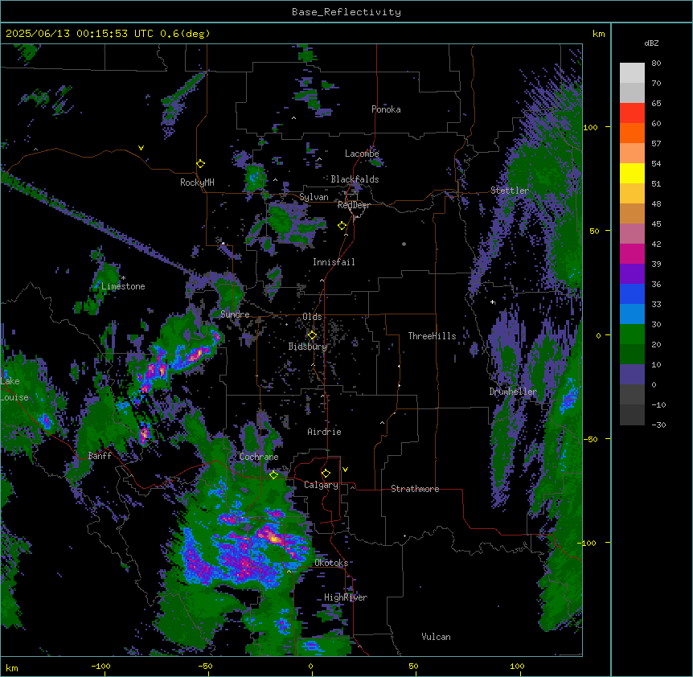The image size is (693, 677).
Task: Select the purple 39-36 dBZ legend swatch
Action: pos(632,274)
